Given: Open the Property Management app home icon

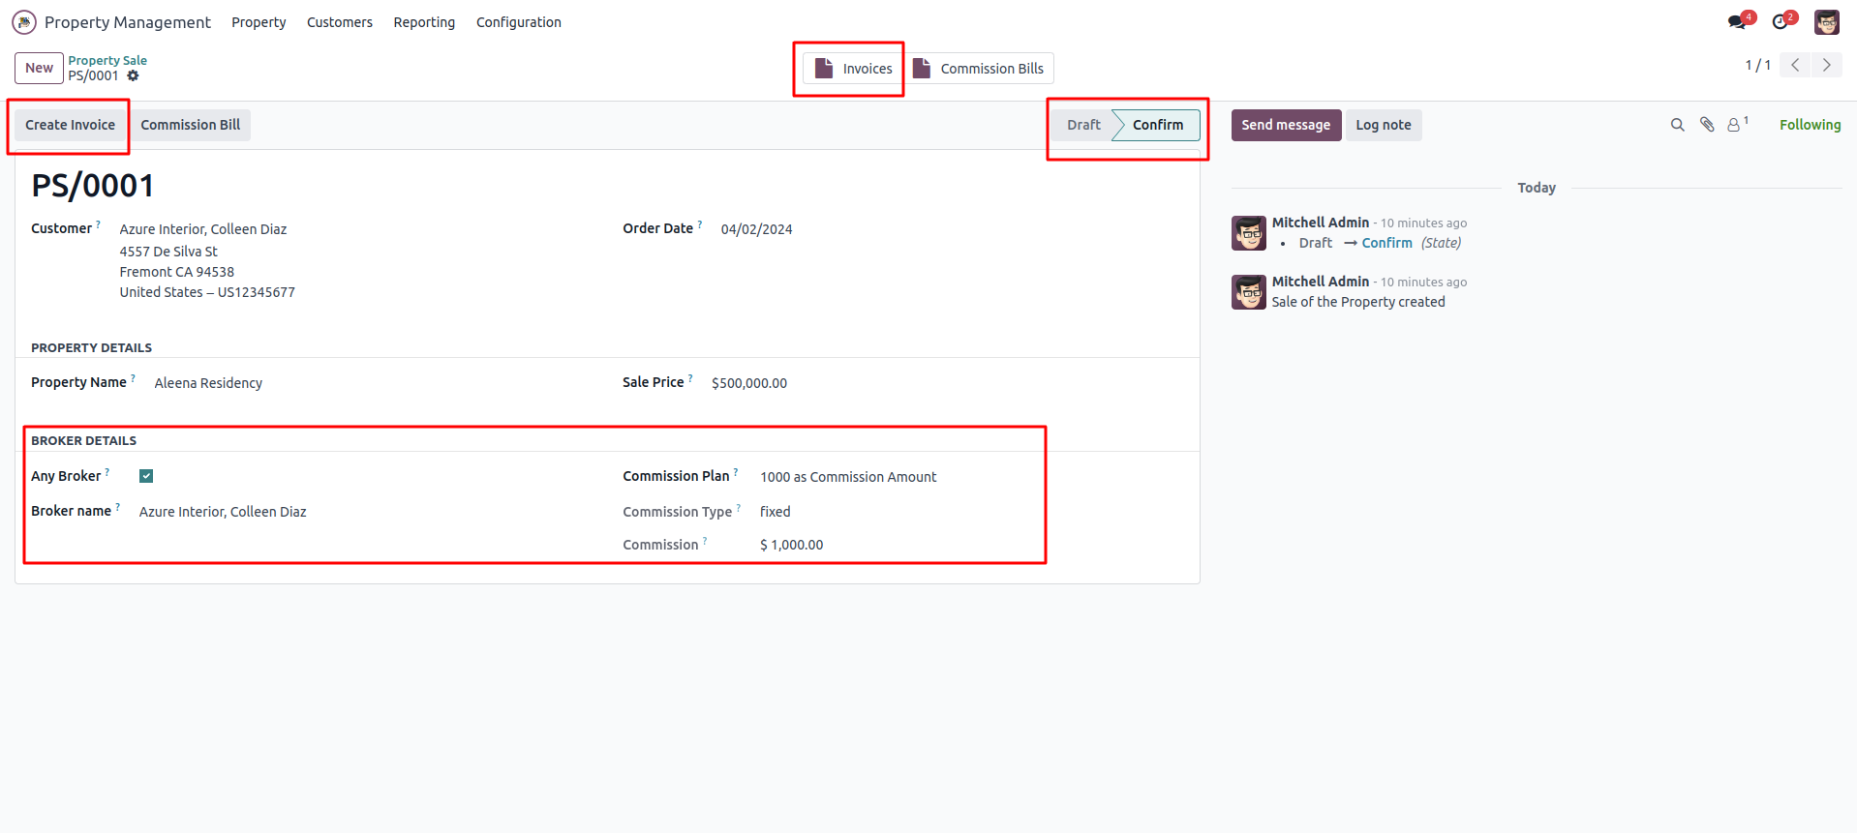Looking at the screenshot, I should [x=24, y=22].
